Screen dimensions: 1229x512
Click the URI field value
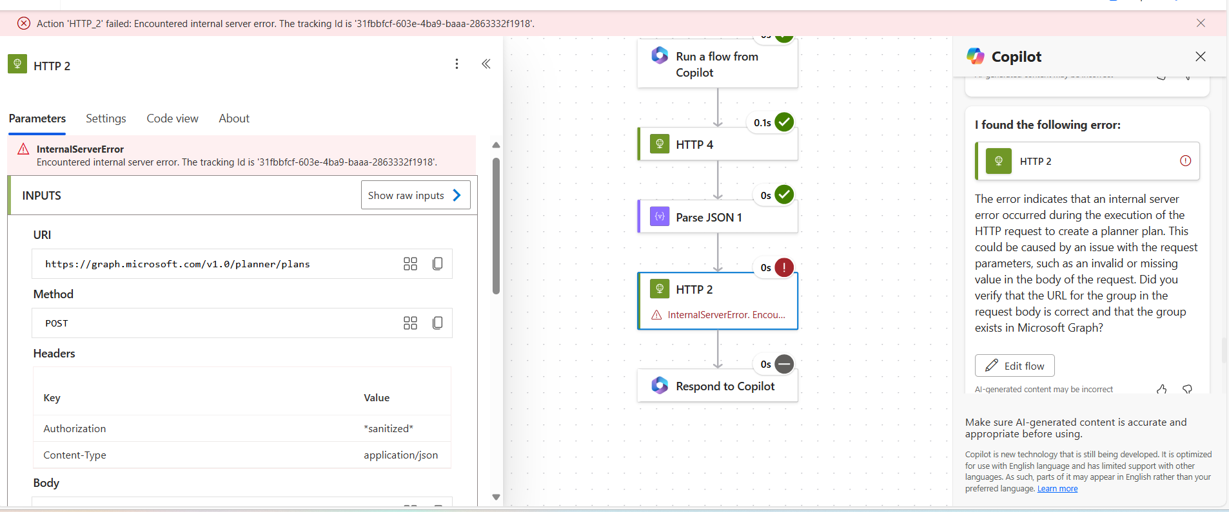tap(177, 264)
